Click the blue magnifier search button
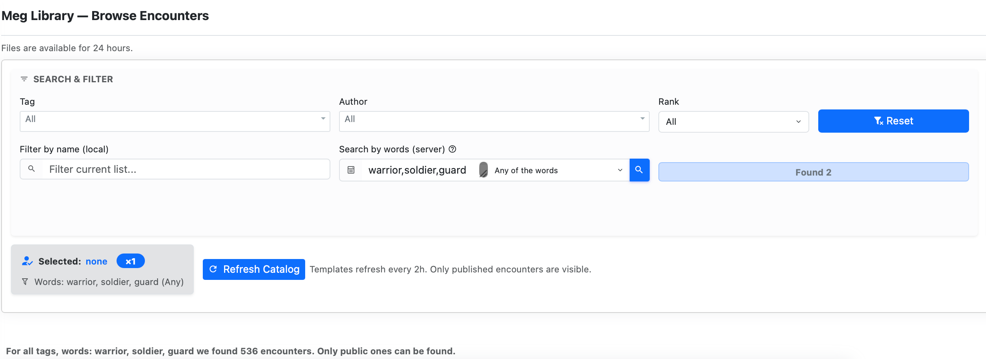The image size is (986, 359). click(639, 170)
